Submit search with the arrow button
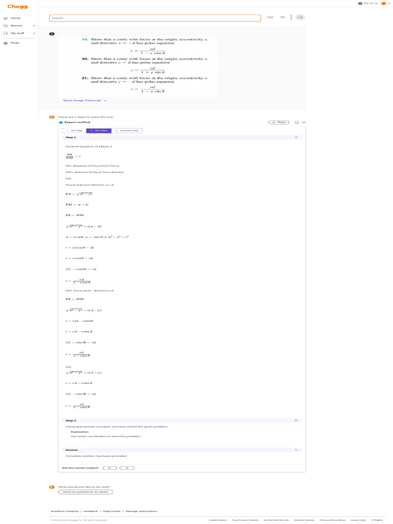 click(300, 17)
